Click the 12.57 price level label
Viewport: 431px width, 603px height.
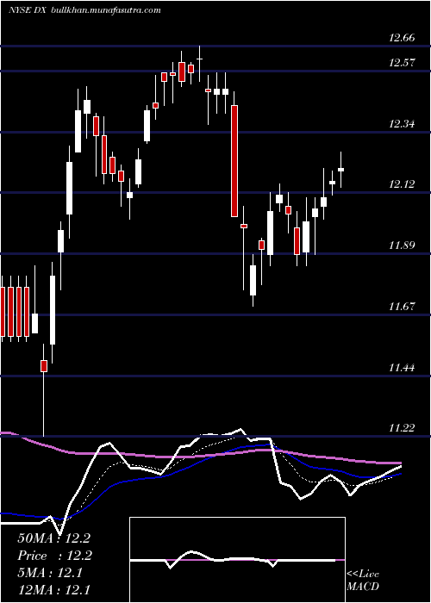tap(402, 63)
